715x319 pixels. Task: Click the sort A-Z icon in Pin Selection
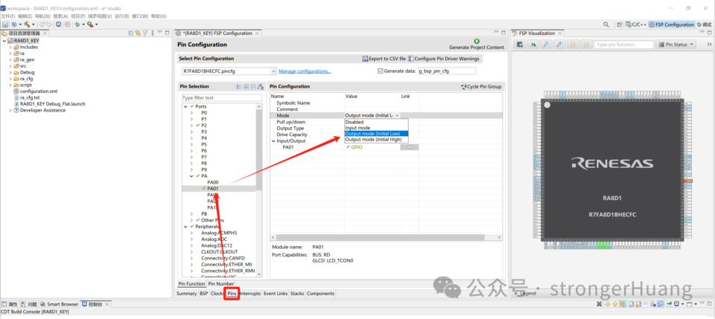261,86
